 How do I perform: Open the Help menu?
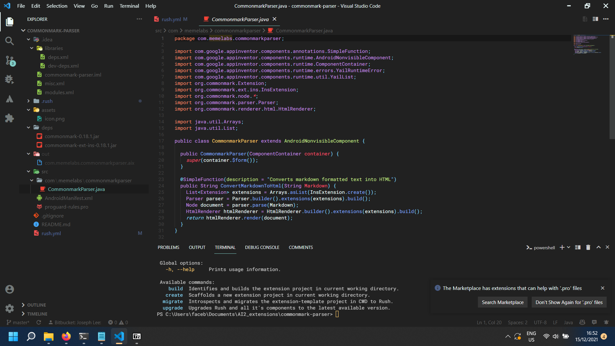pyautogui.click(x=151, y=6)
